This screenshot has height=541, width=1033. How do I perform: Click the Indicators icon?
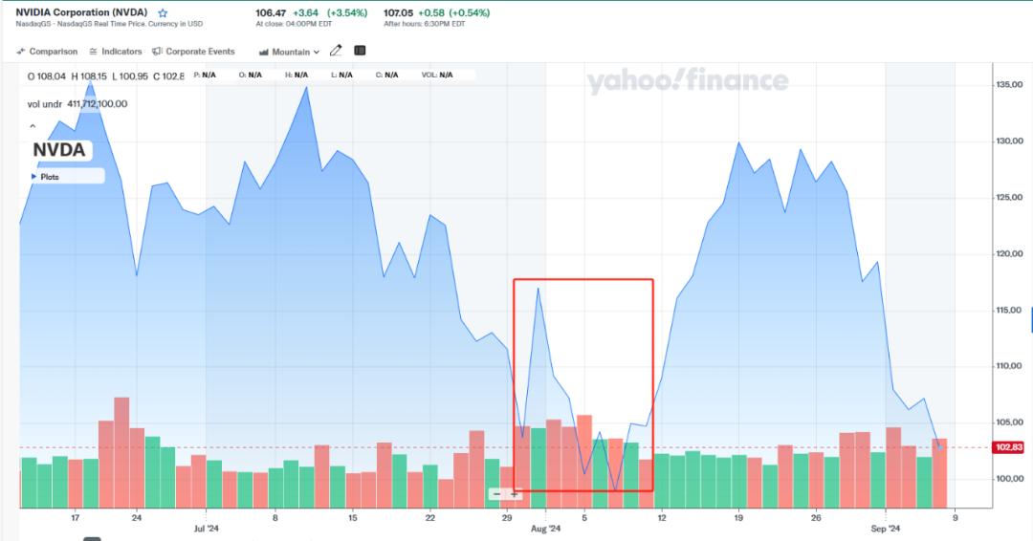[x=94, y=52]
